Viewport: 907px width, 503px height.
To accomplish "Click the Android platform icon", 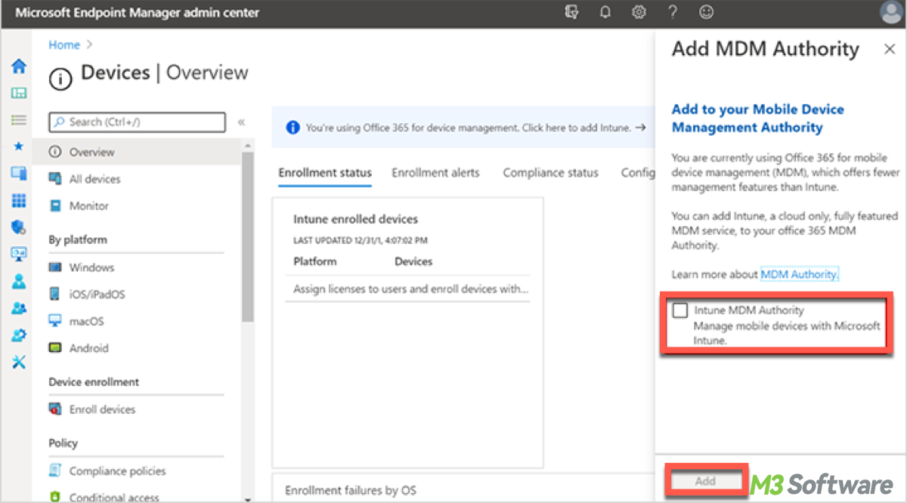I will tap(55, 348).
